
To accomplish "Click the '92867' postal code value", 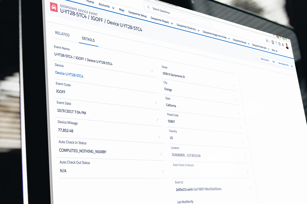I will [x=171, y=121].
